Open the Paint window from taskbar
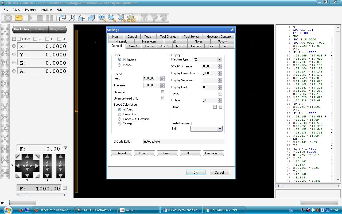 click(224, 210)
